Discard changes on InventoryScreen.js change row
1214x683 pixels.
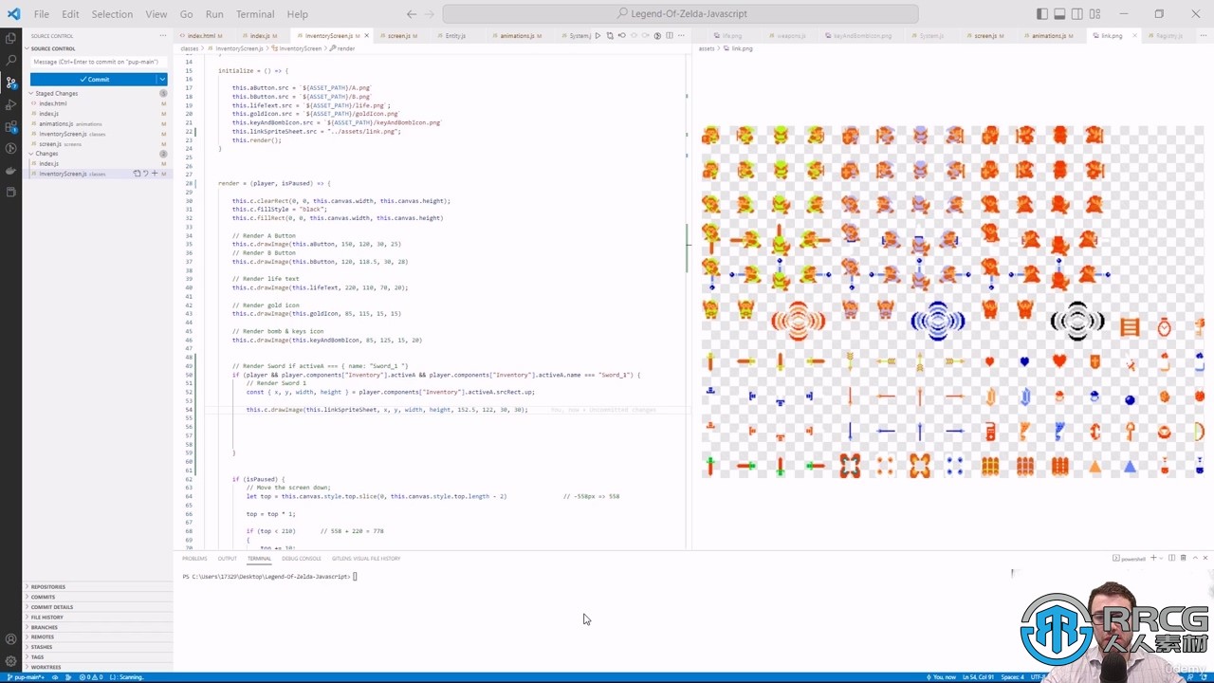coord(145,174)
